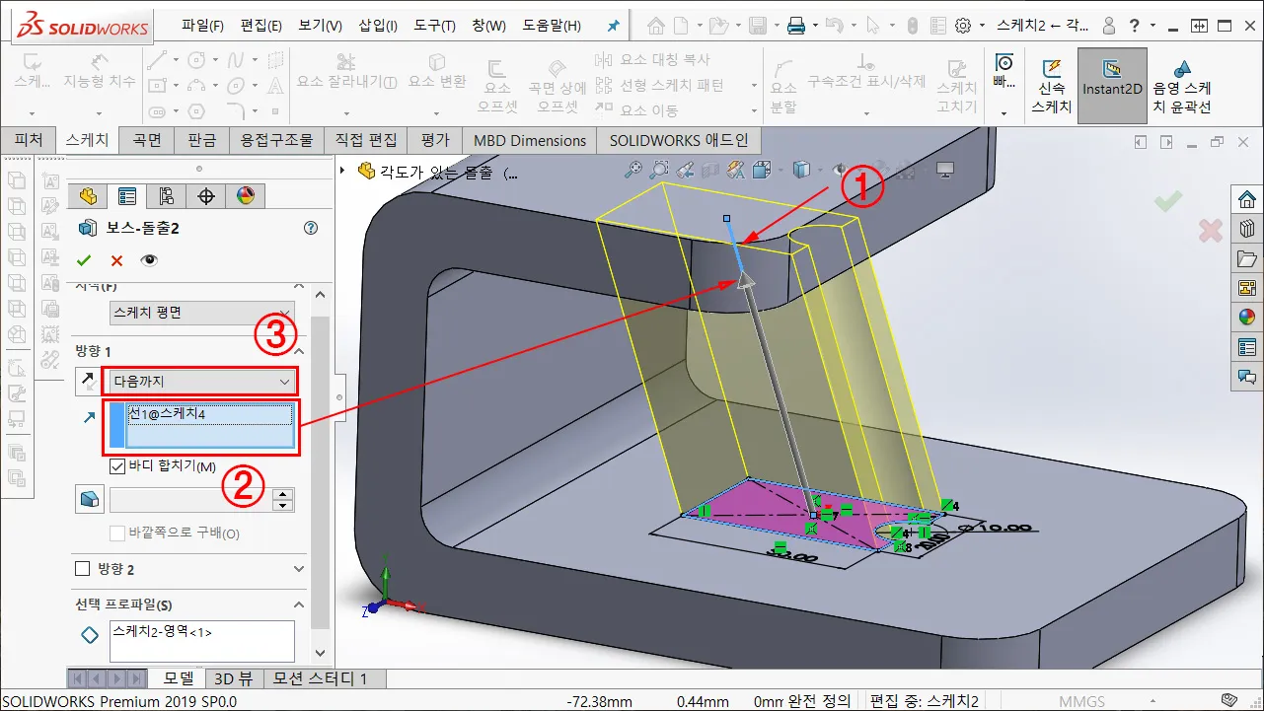Open the File Explorer task pane icon
This screenshot has height=711, width=1264.
click(1247, 258)
